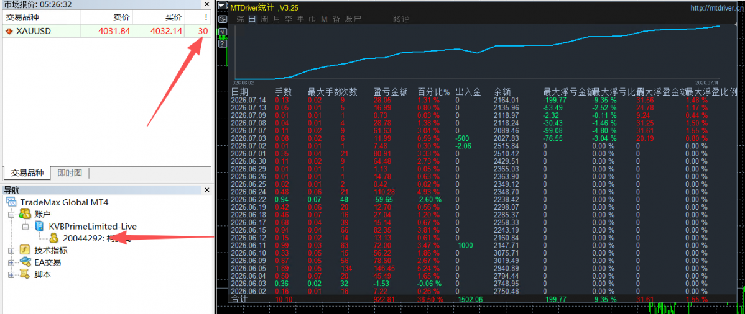Click the 市场报价 panel title bar
Image resolution: width=745 pixels, height=314 pixels.
106,4
